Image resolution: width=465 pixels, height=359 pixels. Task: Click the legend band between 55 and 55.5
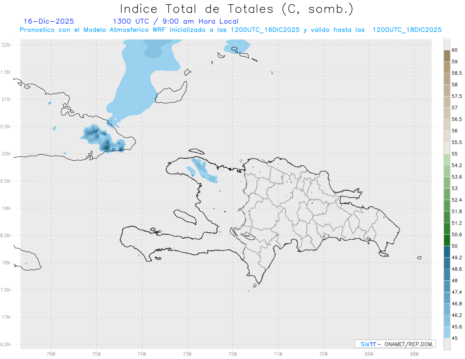coord(447,148)
